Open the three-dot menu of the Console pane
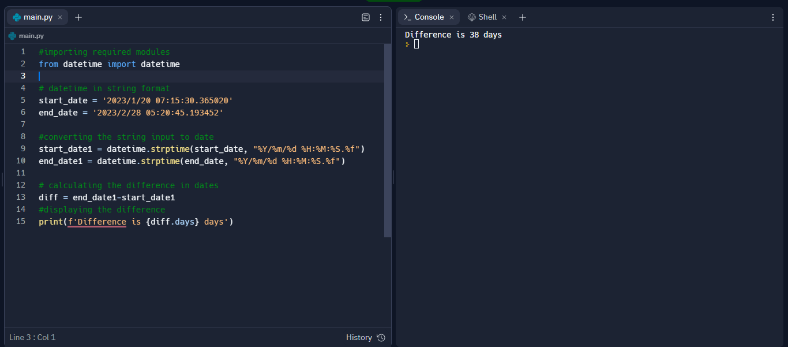This screenshot has width=788, height=347. (x=772, y=17)
